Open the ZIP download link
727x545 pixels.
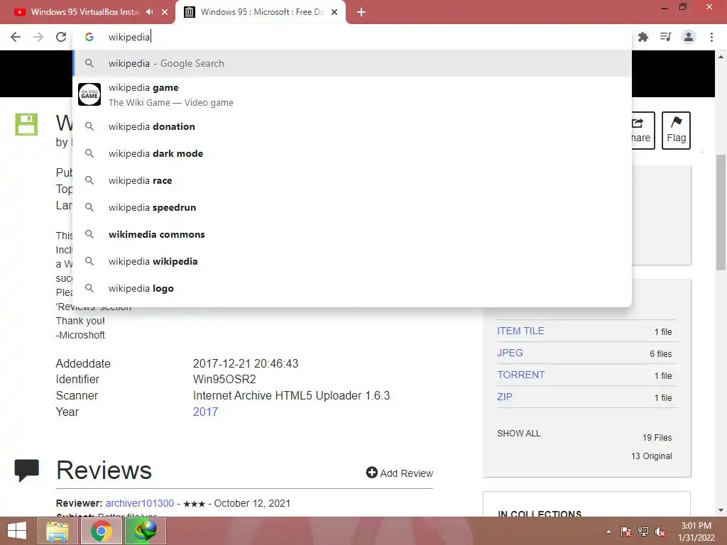coord(505,397)
